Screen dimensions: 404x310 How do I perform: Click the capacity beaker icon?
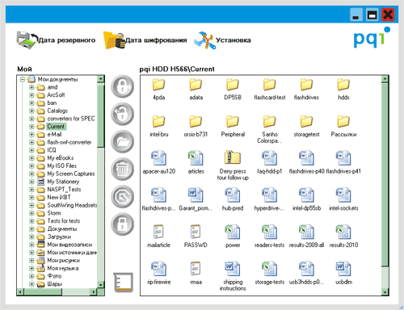point(123,283)
